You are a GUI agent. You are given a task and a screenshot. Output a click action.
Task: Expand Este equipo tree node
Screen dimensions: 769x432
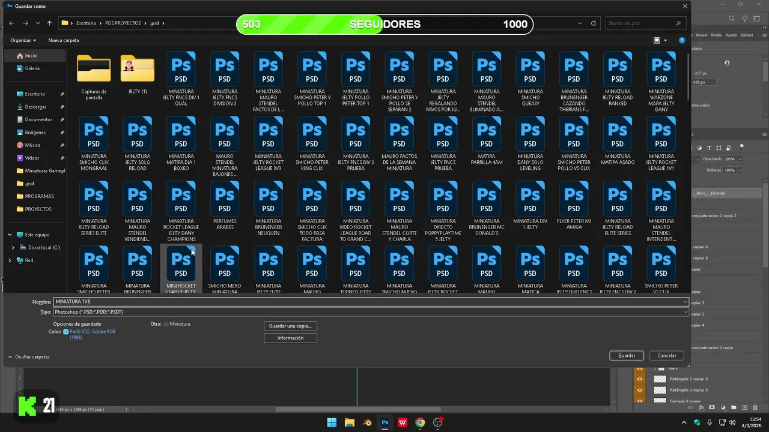(10, 235)
